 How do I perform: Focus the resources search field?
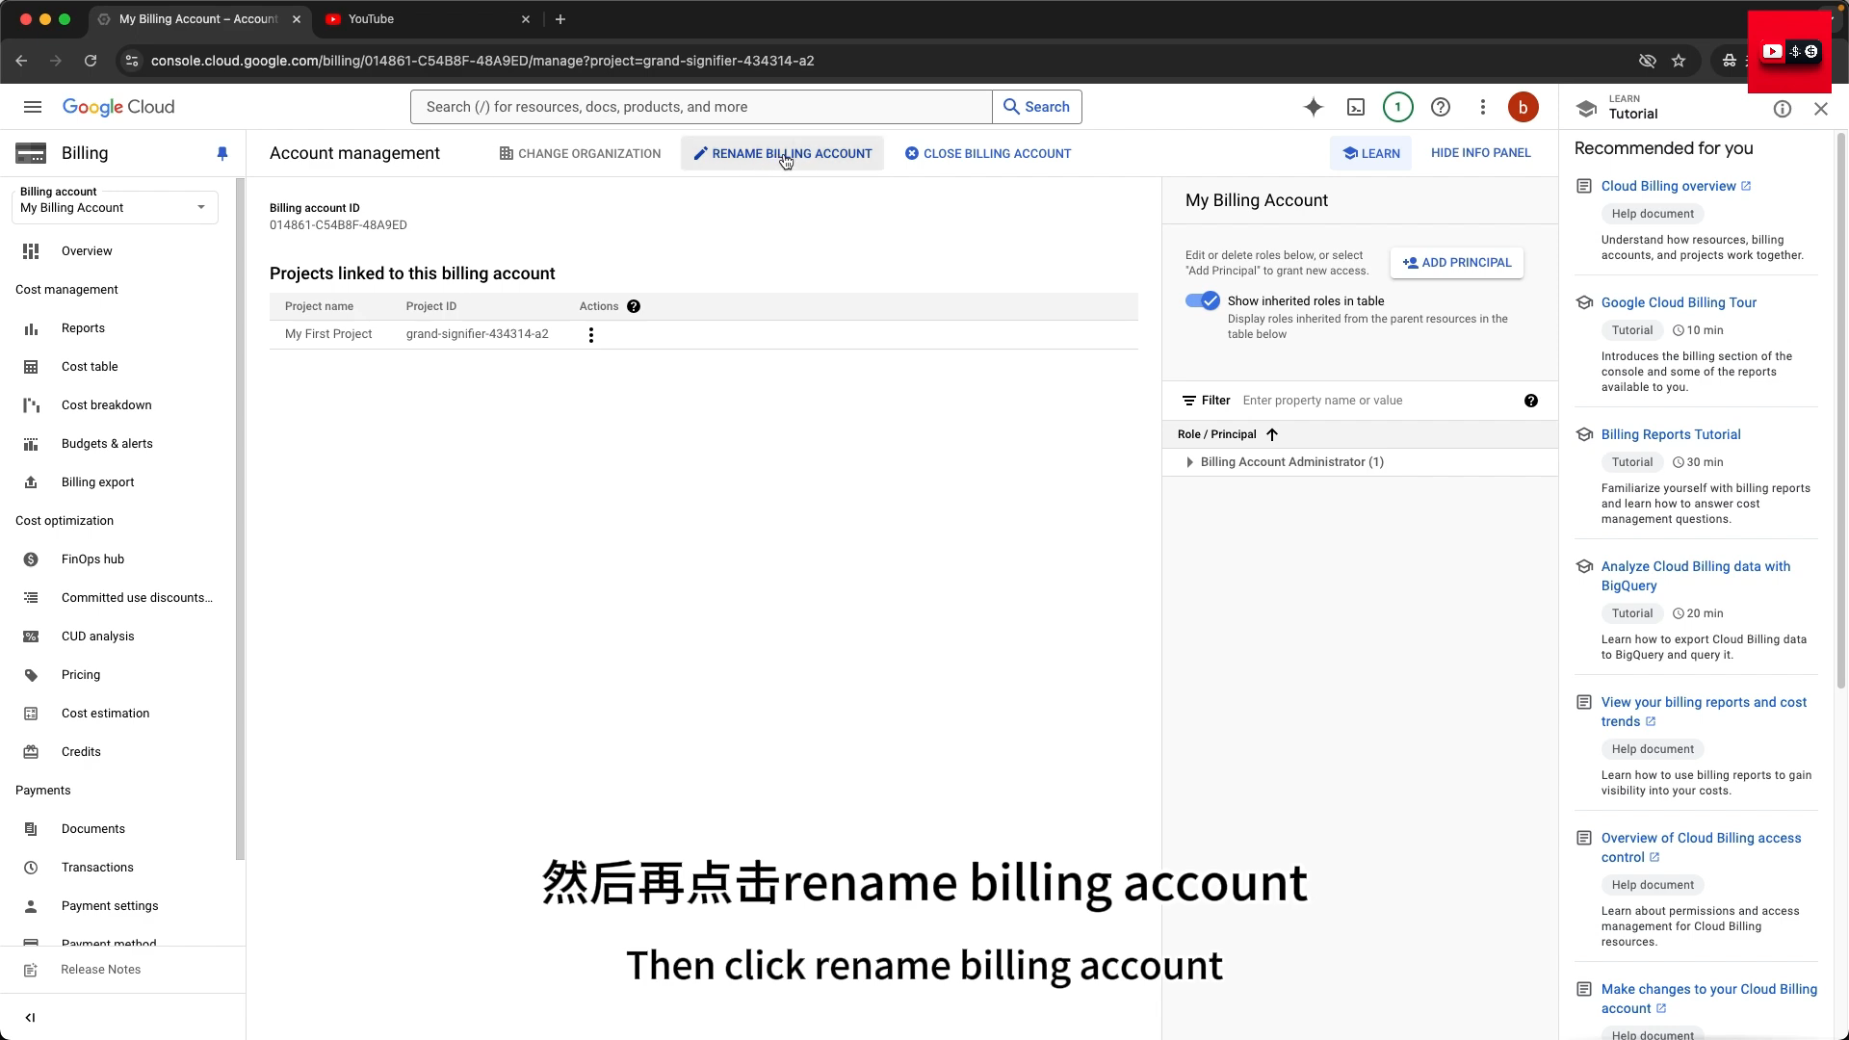click(x=701, y=107)
